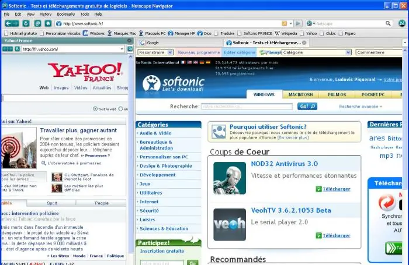The image size is (409, 265).
Task: Click the Pourquoi utiliser Softonic icon
Action: [x=219, y=132]
